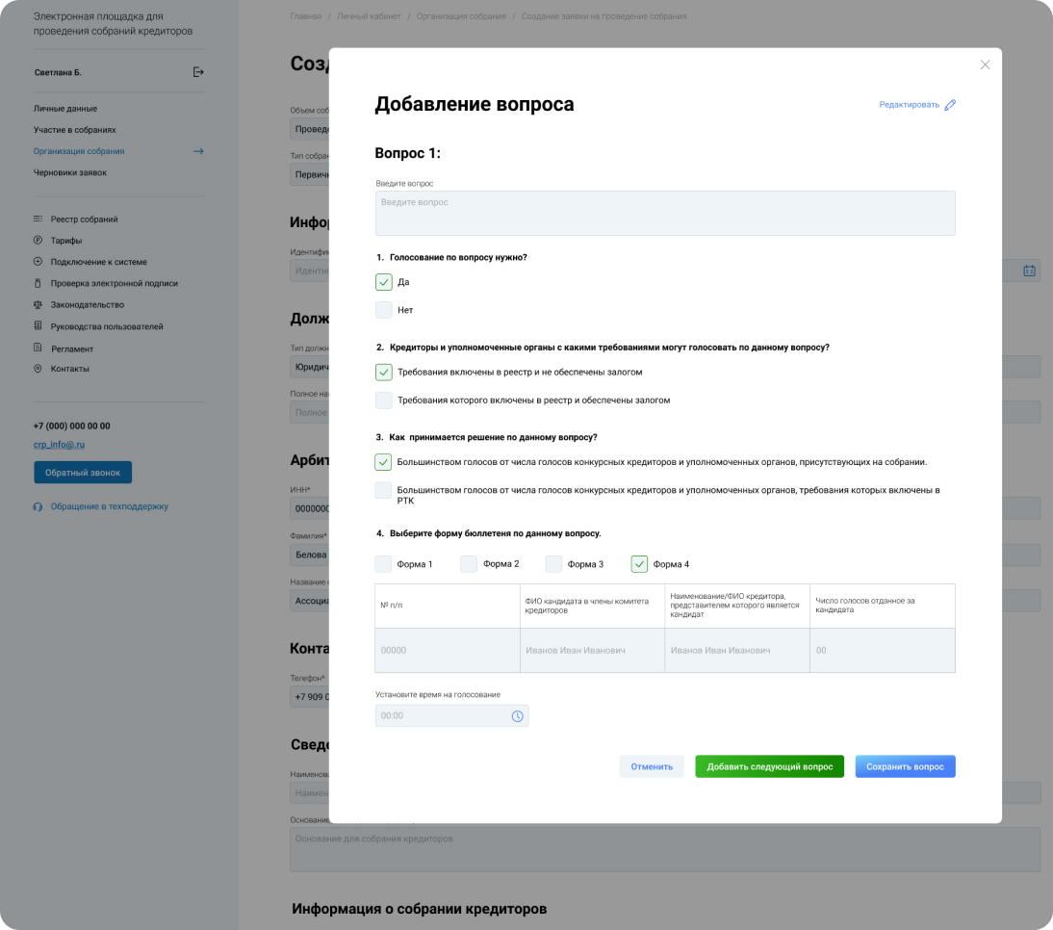This screenshot has width=1053, height=930.
Task: Click the Контакты location pin icon
Action: click(x=39, y=369)
